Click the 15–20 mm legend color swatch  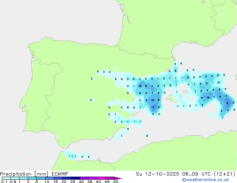58,178
